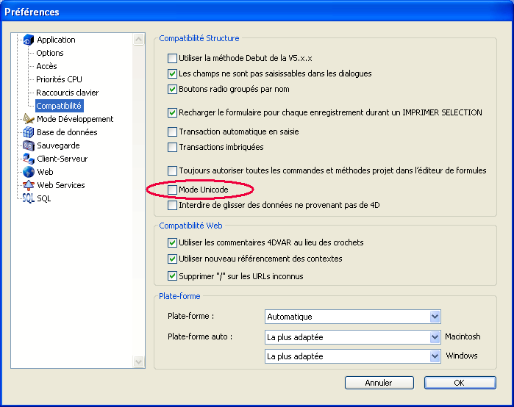Enable Transactions imbriquées checkbox
The width and height of the screenshot is (514, 407).
173,148
